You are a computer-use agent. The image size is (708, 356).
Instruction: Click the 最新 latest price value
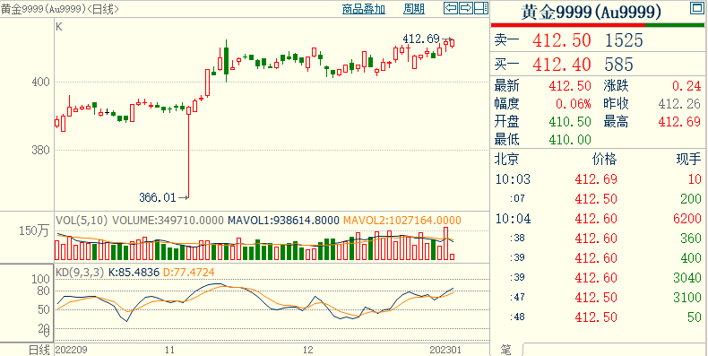point(570,86)
